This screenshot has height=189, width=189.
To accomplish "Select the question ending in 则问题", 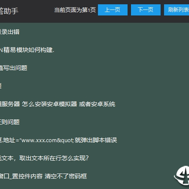I will click(x=9, y=122).
